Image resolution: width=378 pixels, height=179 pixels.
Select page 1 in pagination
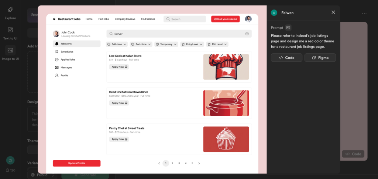pos(166,164)
